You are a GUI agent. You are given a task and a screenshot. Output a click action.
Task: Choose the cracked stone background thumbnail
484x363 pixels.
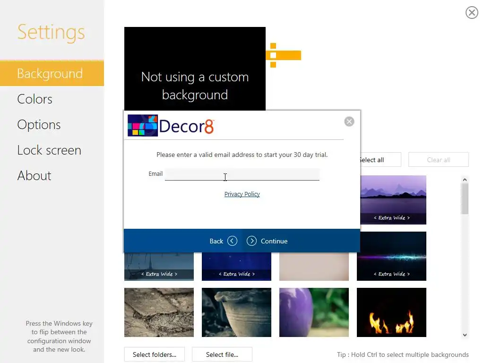click(159, 312)
